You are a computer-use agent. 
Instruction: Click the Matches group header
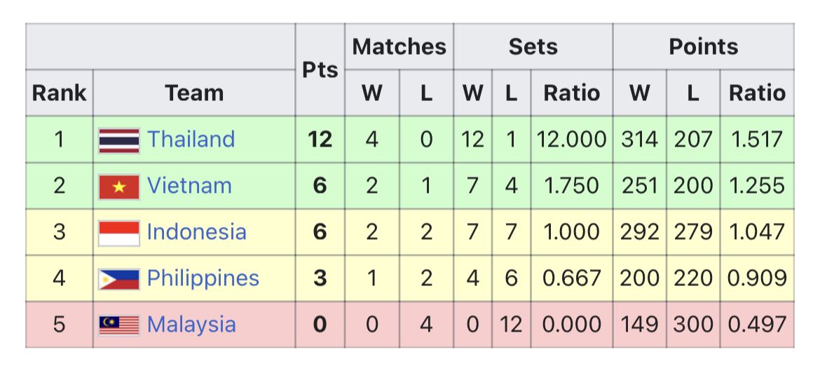click(399, 47)
